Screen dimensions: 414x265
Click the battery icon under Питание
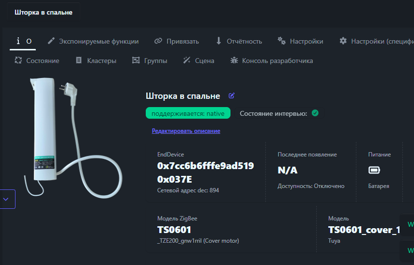click(x=374, y=170)
